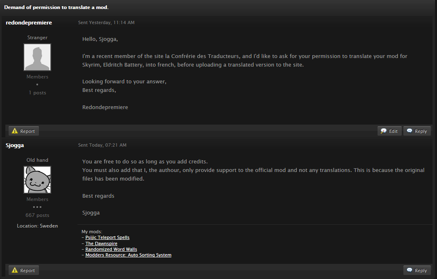Report redondepremiere's message
This screenshot has width=437, height=279.
tap(24, 131)
